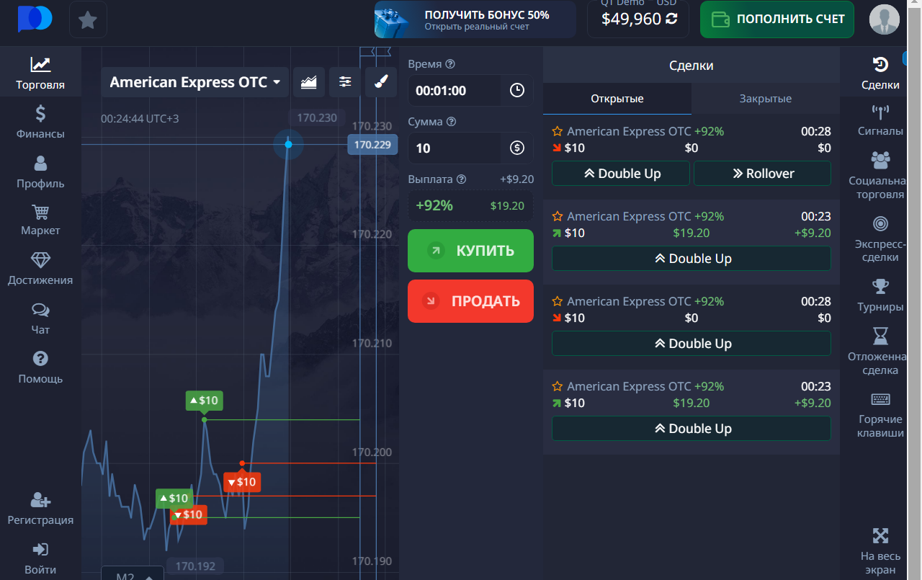Screen dimensions: 922x580
Task: Open Сигналы panel
Action: (880, 121)
